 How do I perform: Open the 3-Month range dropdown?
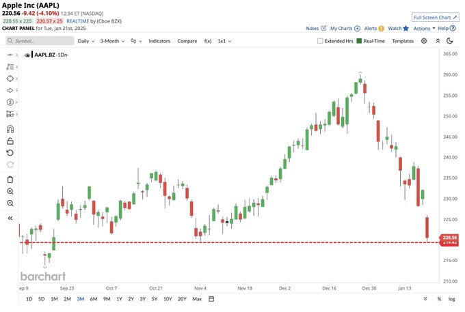tap(112, 41)
